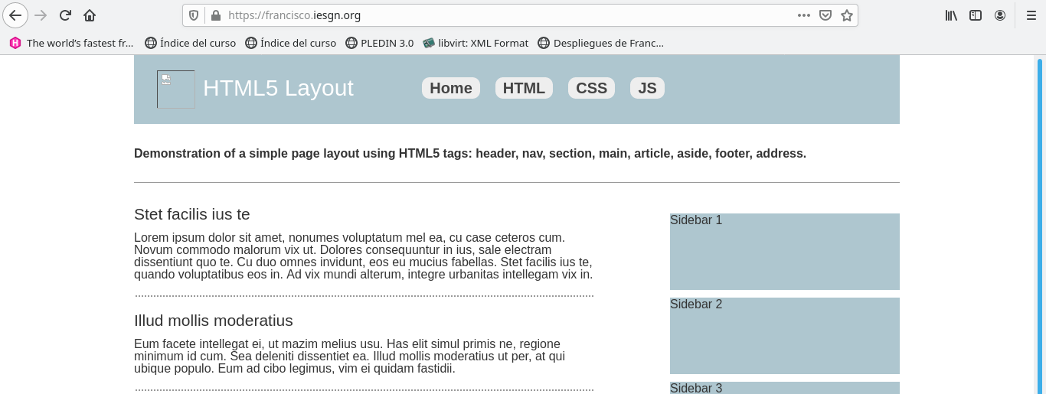1046x394 pixels.
Task: Click 'Illud mollis moderatius' article heading
Action: coord(214,321)
